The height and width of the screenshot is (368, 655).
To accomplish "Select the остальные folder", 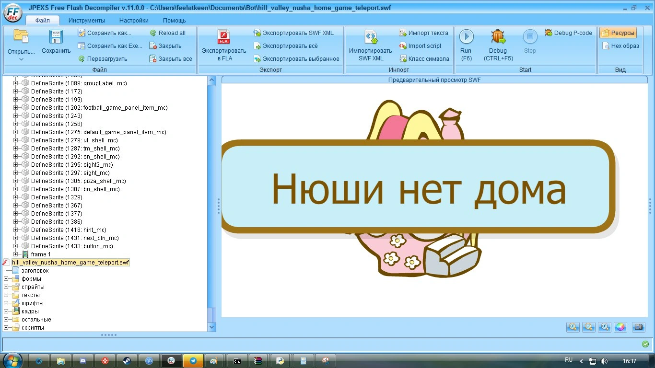I will [36, 320].
